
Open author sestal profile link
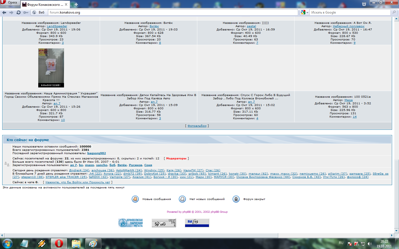[251, 26]
